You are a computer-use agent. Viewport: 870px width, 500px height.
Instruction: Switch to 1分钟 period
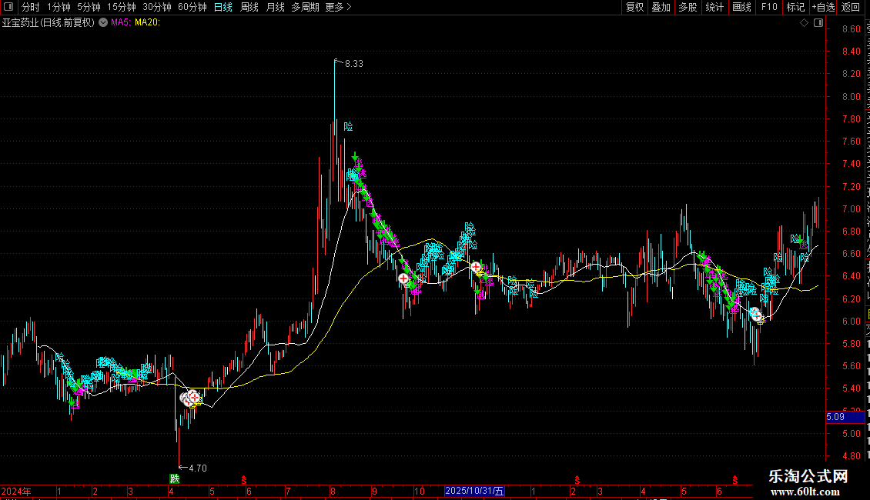tap(59, 7)
